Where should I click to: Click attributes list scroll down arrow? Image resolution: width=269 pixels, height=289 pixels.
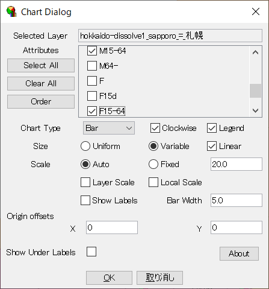pyautogui.click(x=255, y=110)
